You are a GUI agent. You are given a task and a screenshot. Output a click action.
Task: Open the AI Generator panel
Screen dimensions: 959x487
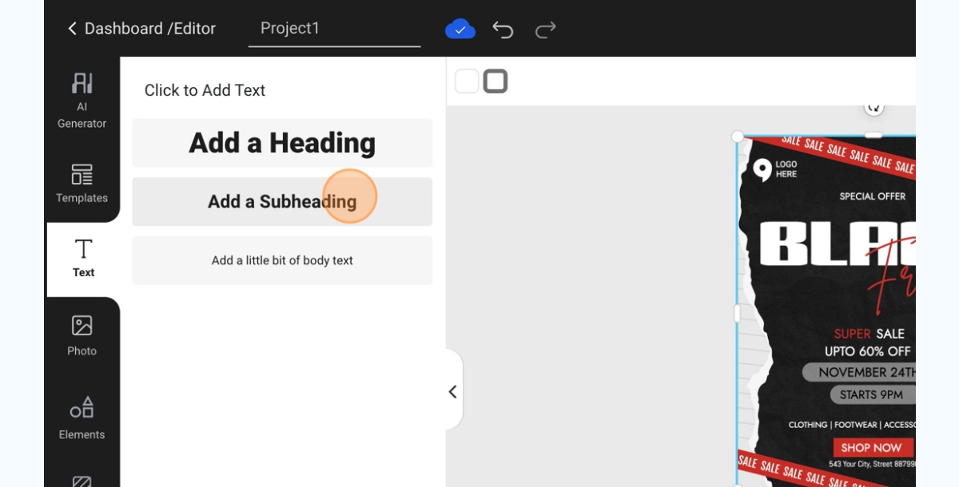(82, 100)
